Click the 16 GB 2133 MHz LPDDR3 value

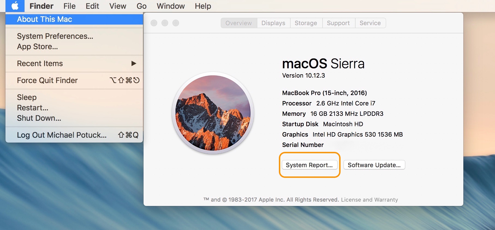[x=347, y=114]
